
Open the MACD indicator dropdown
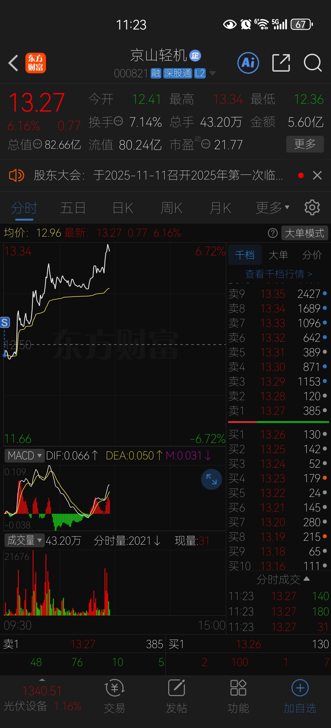click(25, 456)
